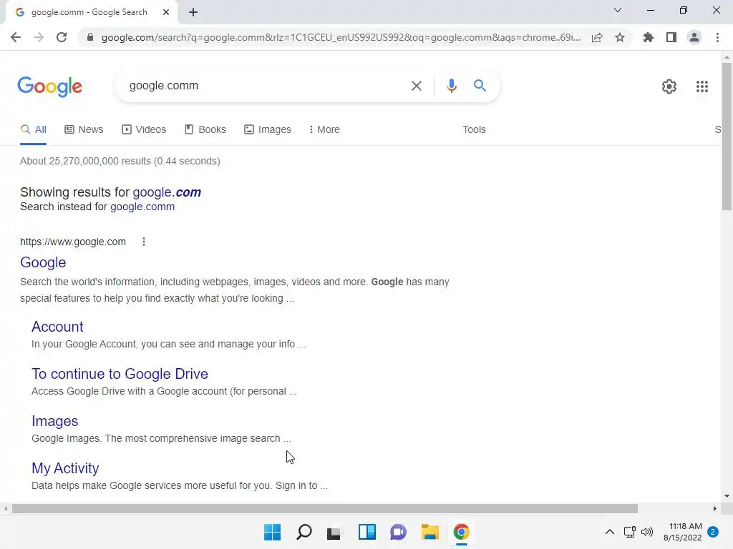This screenshot has height=549, width=733.
Task: Click the forward navigation arrow
Action: click(39, 37)
